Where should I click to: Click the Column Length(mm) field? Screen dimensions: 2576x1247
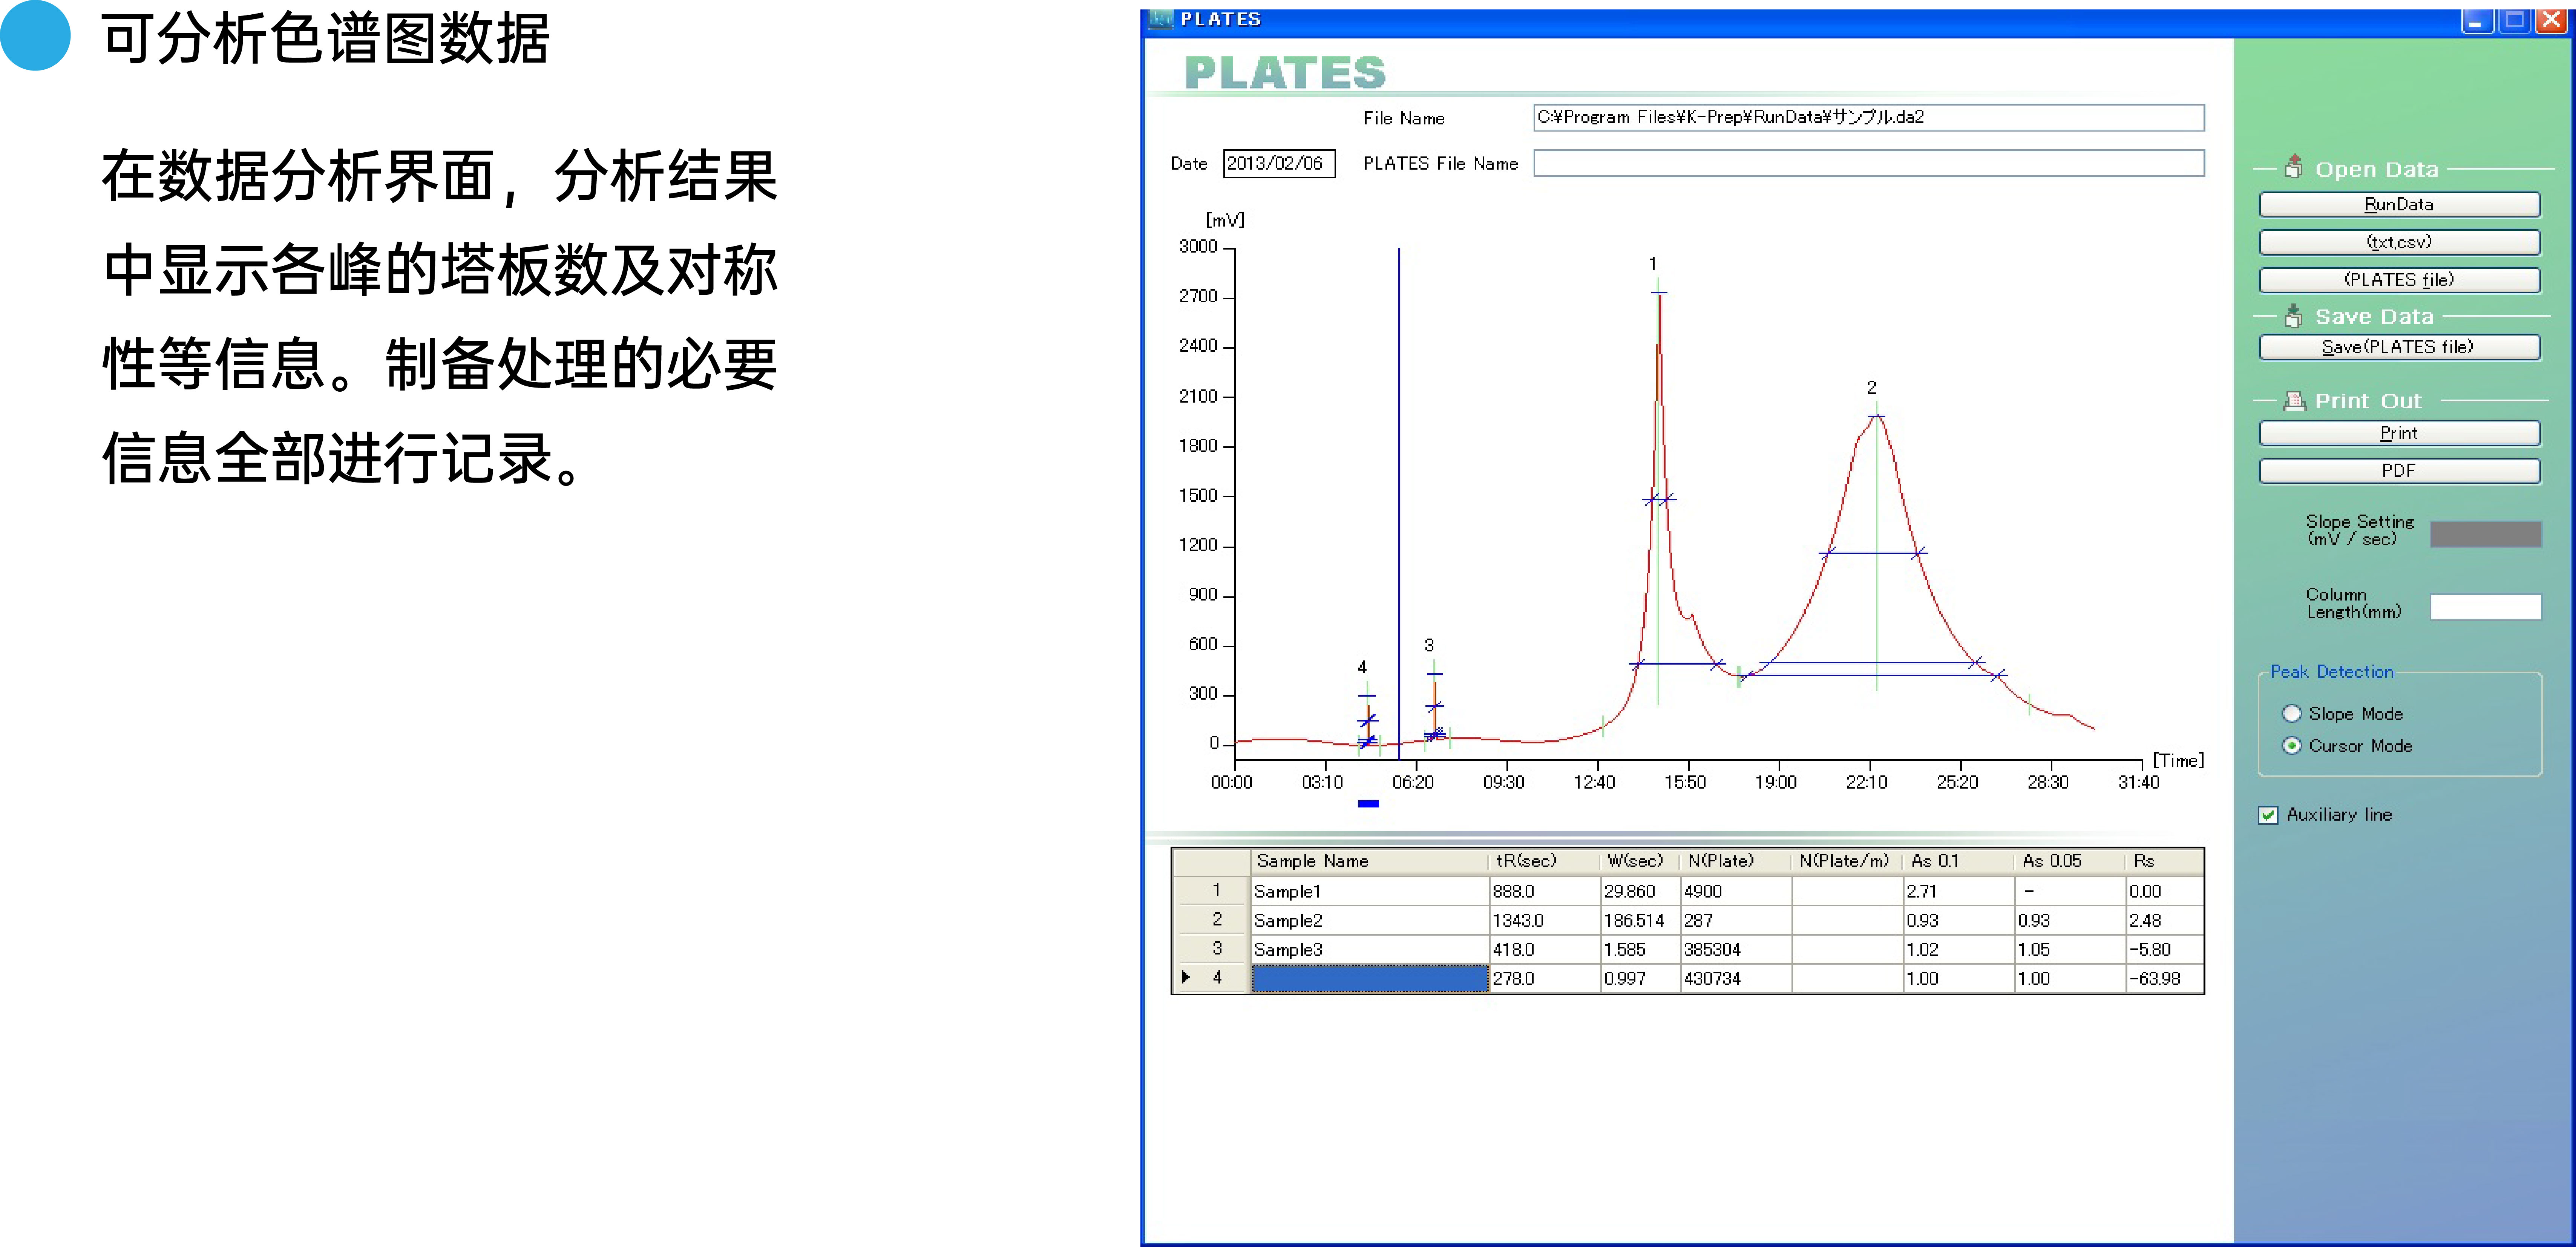point(2485,607)
